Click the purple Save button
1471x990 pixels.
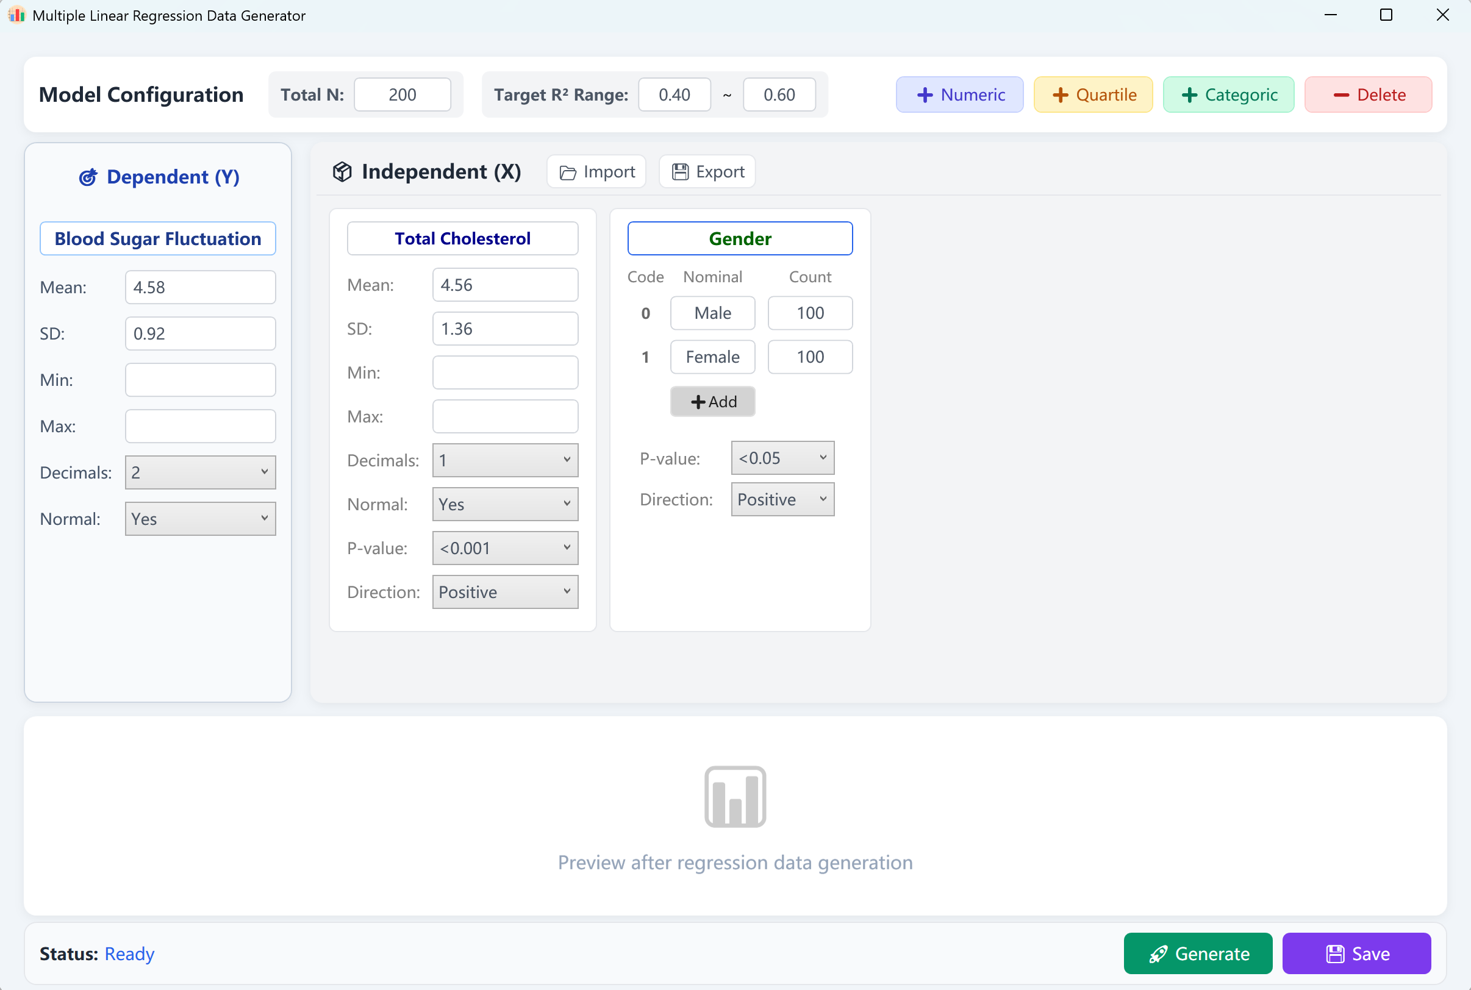[1356, 953]
